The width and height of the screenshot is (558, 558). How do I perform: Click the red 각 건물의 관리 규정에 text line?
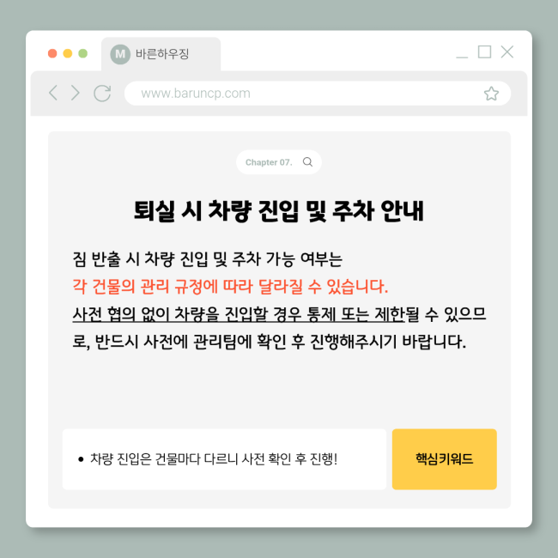tap(230, 287)
